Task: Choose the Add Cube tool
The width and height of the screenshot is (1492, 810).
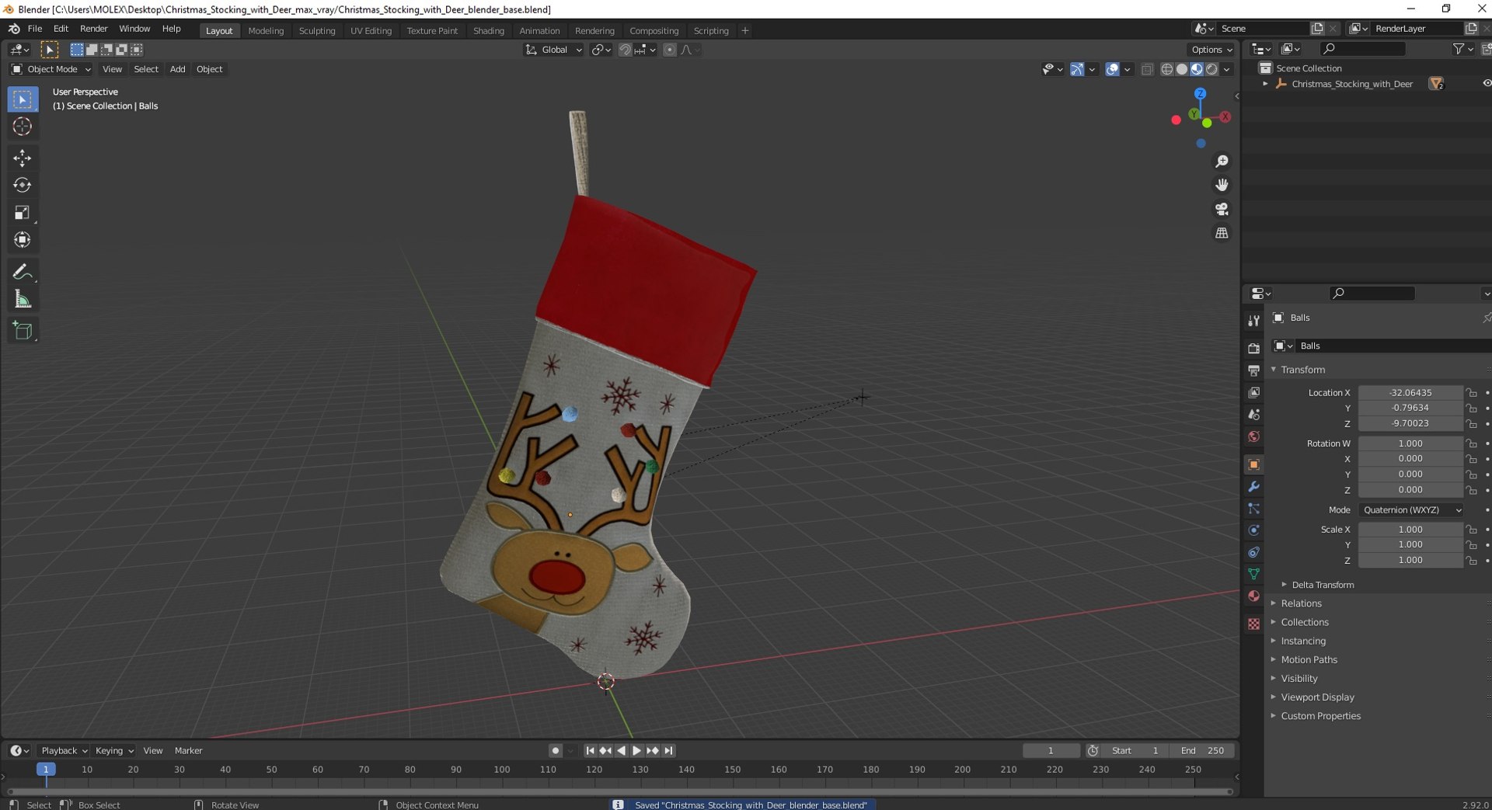Action: click(23, 331)
